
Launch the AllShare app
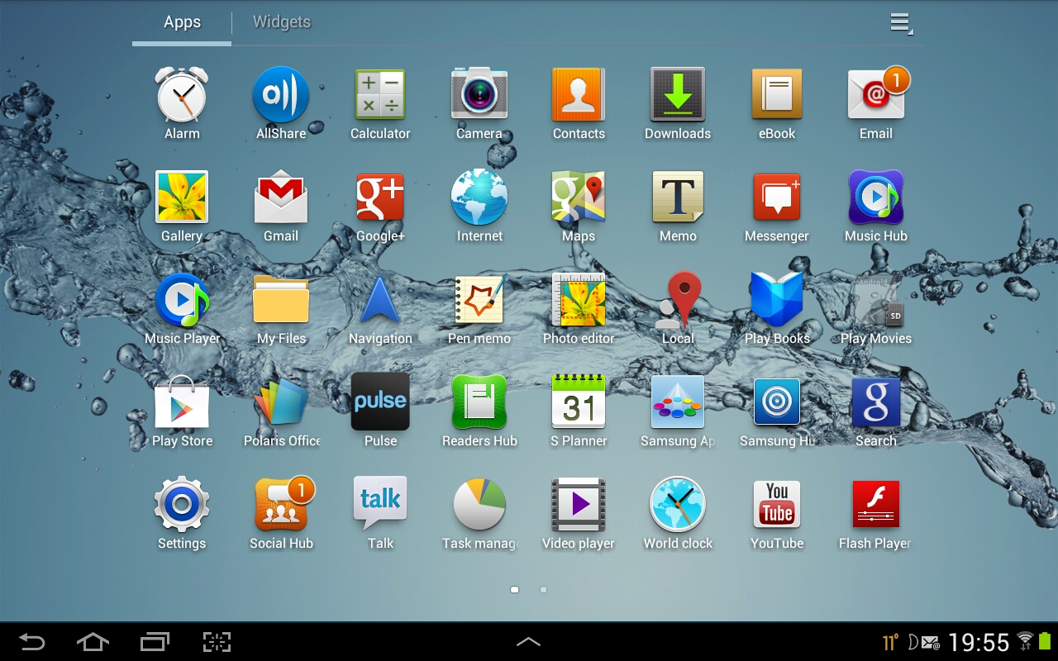click(x=281, y=97)
